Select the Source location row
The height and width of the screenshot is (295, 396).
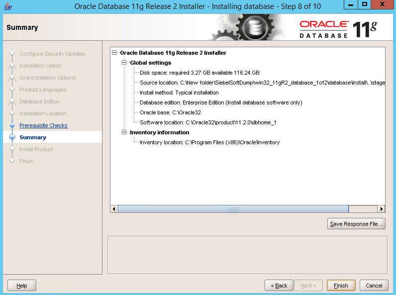(262, 83)
